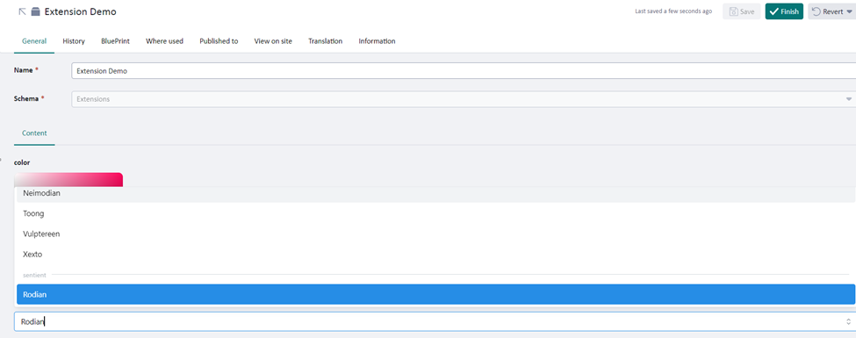
Task: Click the component icon next to Extension Demo
Action: click(x=35, y=11)
